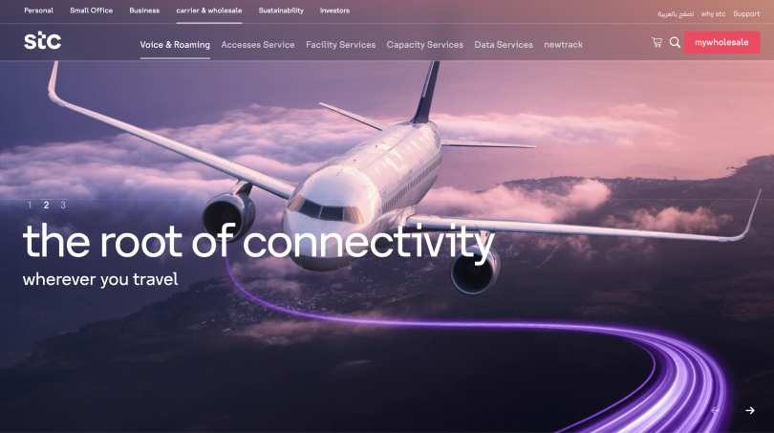Expand the Facility Services menu

click(340, 44)
